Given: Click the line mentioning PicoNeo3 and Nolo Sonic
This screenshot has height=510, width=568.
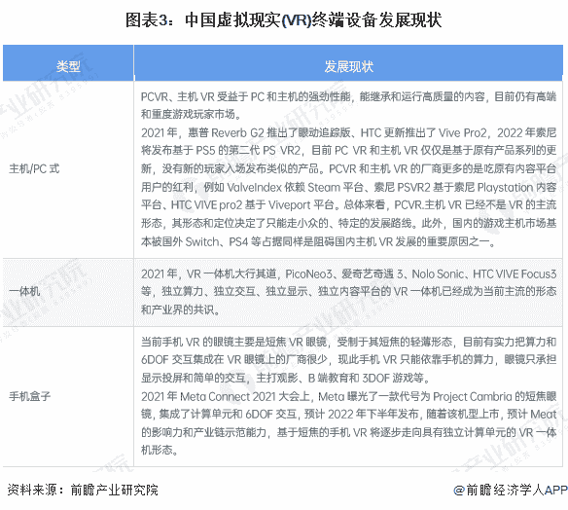Looking at the screenshot, I should point(348,273).
